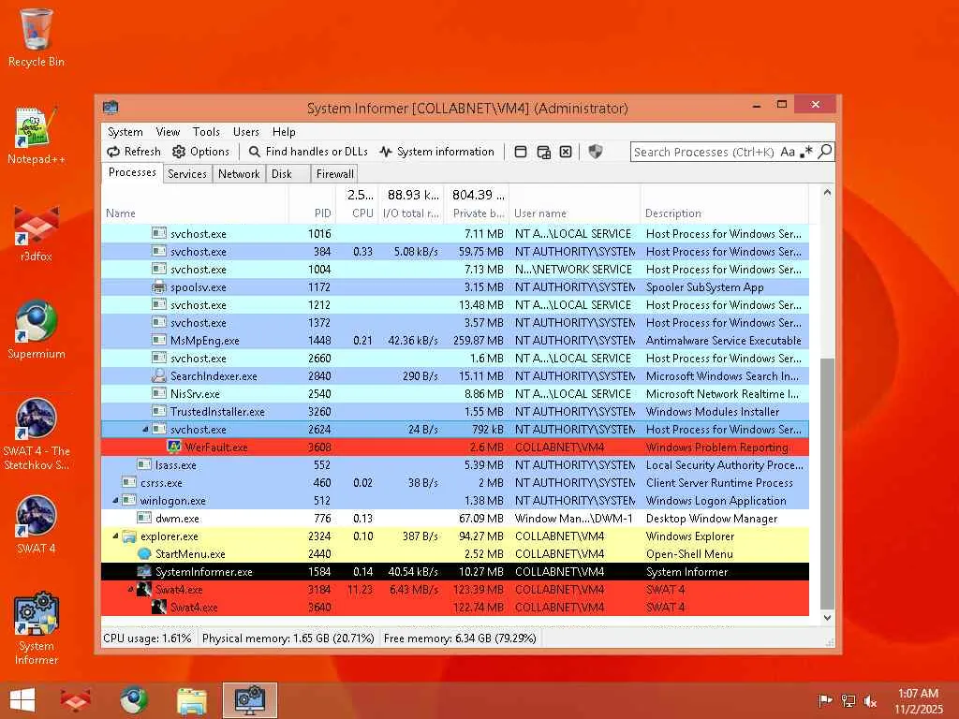Select the TrustedInstaller.exe row
The height and width of the screenshot is (719, 959).
click(x=455, y=412)
